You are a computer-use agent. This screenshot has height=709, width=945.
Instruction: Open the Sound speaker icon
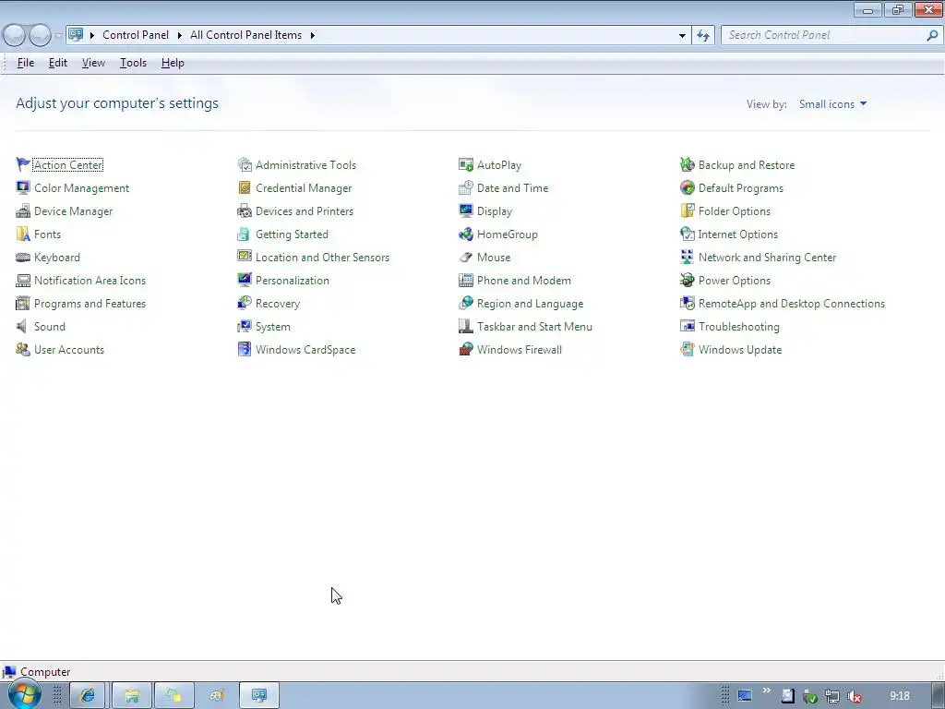click(23, 326)
